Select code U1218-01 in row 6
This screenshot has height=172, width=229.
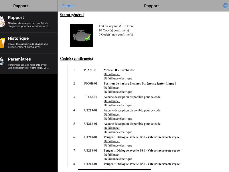tap(90, 137)
